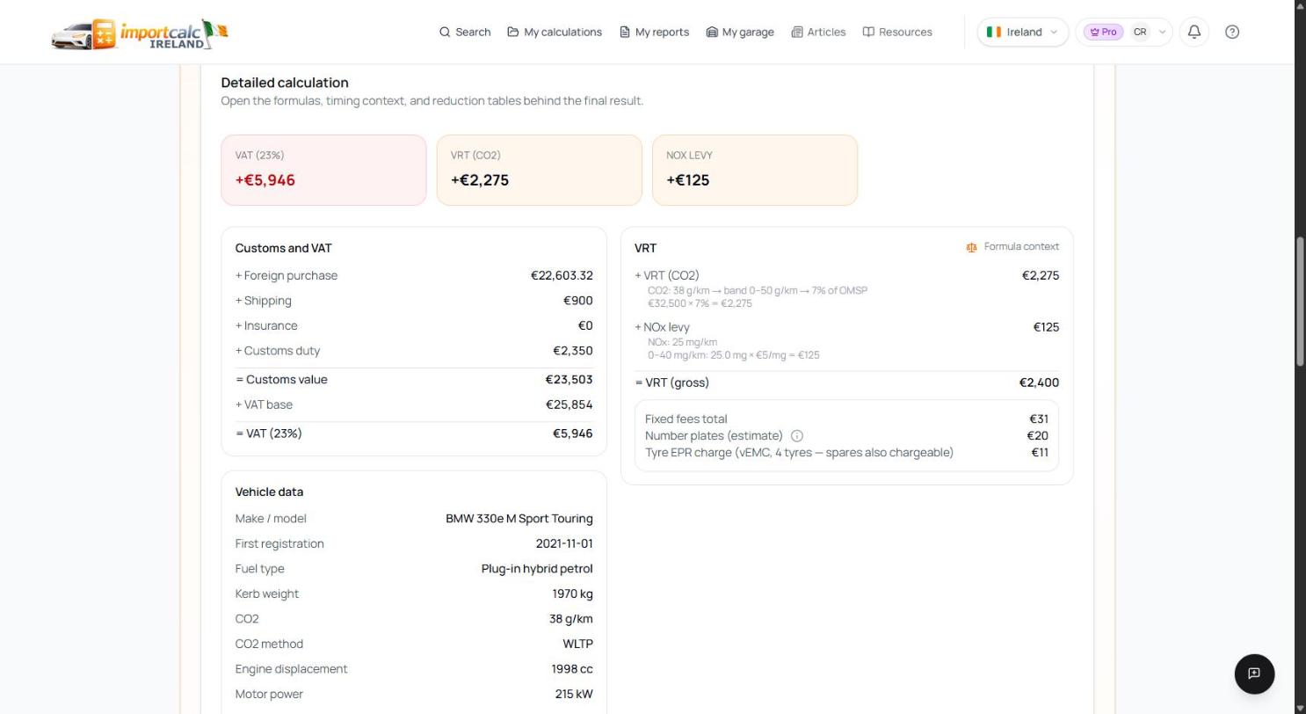Open the Articles page
1306x714 pixels.
pyautogui.click(x=818, y=32)
